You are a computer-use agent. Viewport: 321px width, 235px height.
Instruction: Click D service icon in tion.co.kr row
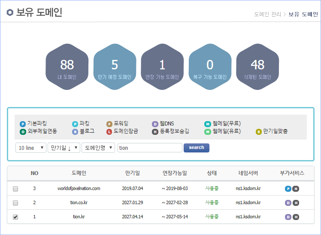[288, 203]
